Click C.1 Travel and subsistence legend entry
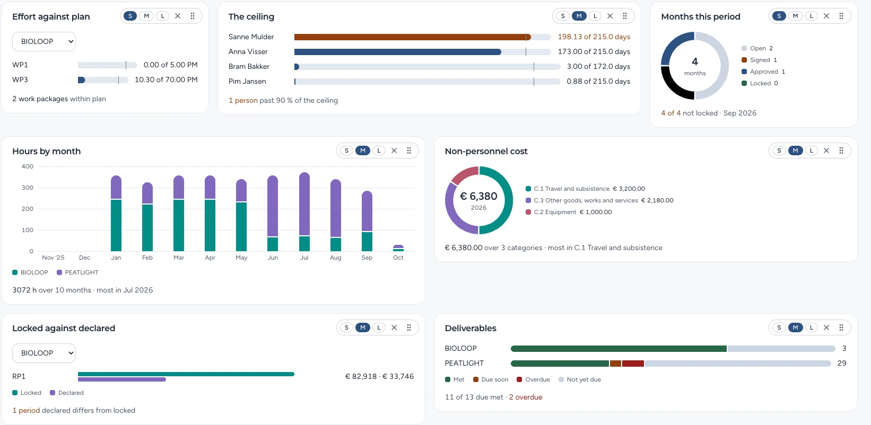 coord(585,189)
